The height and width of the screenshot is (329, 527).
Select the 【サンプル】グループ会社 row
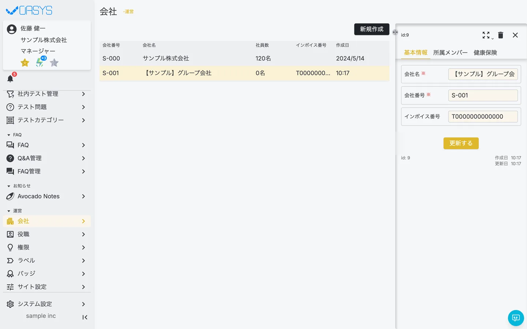pos(244,73)
